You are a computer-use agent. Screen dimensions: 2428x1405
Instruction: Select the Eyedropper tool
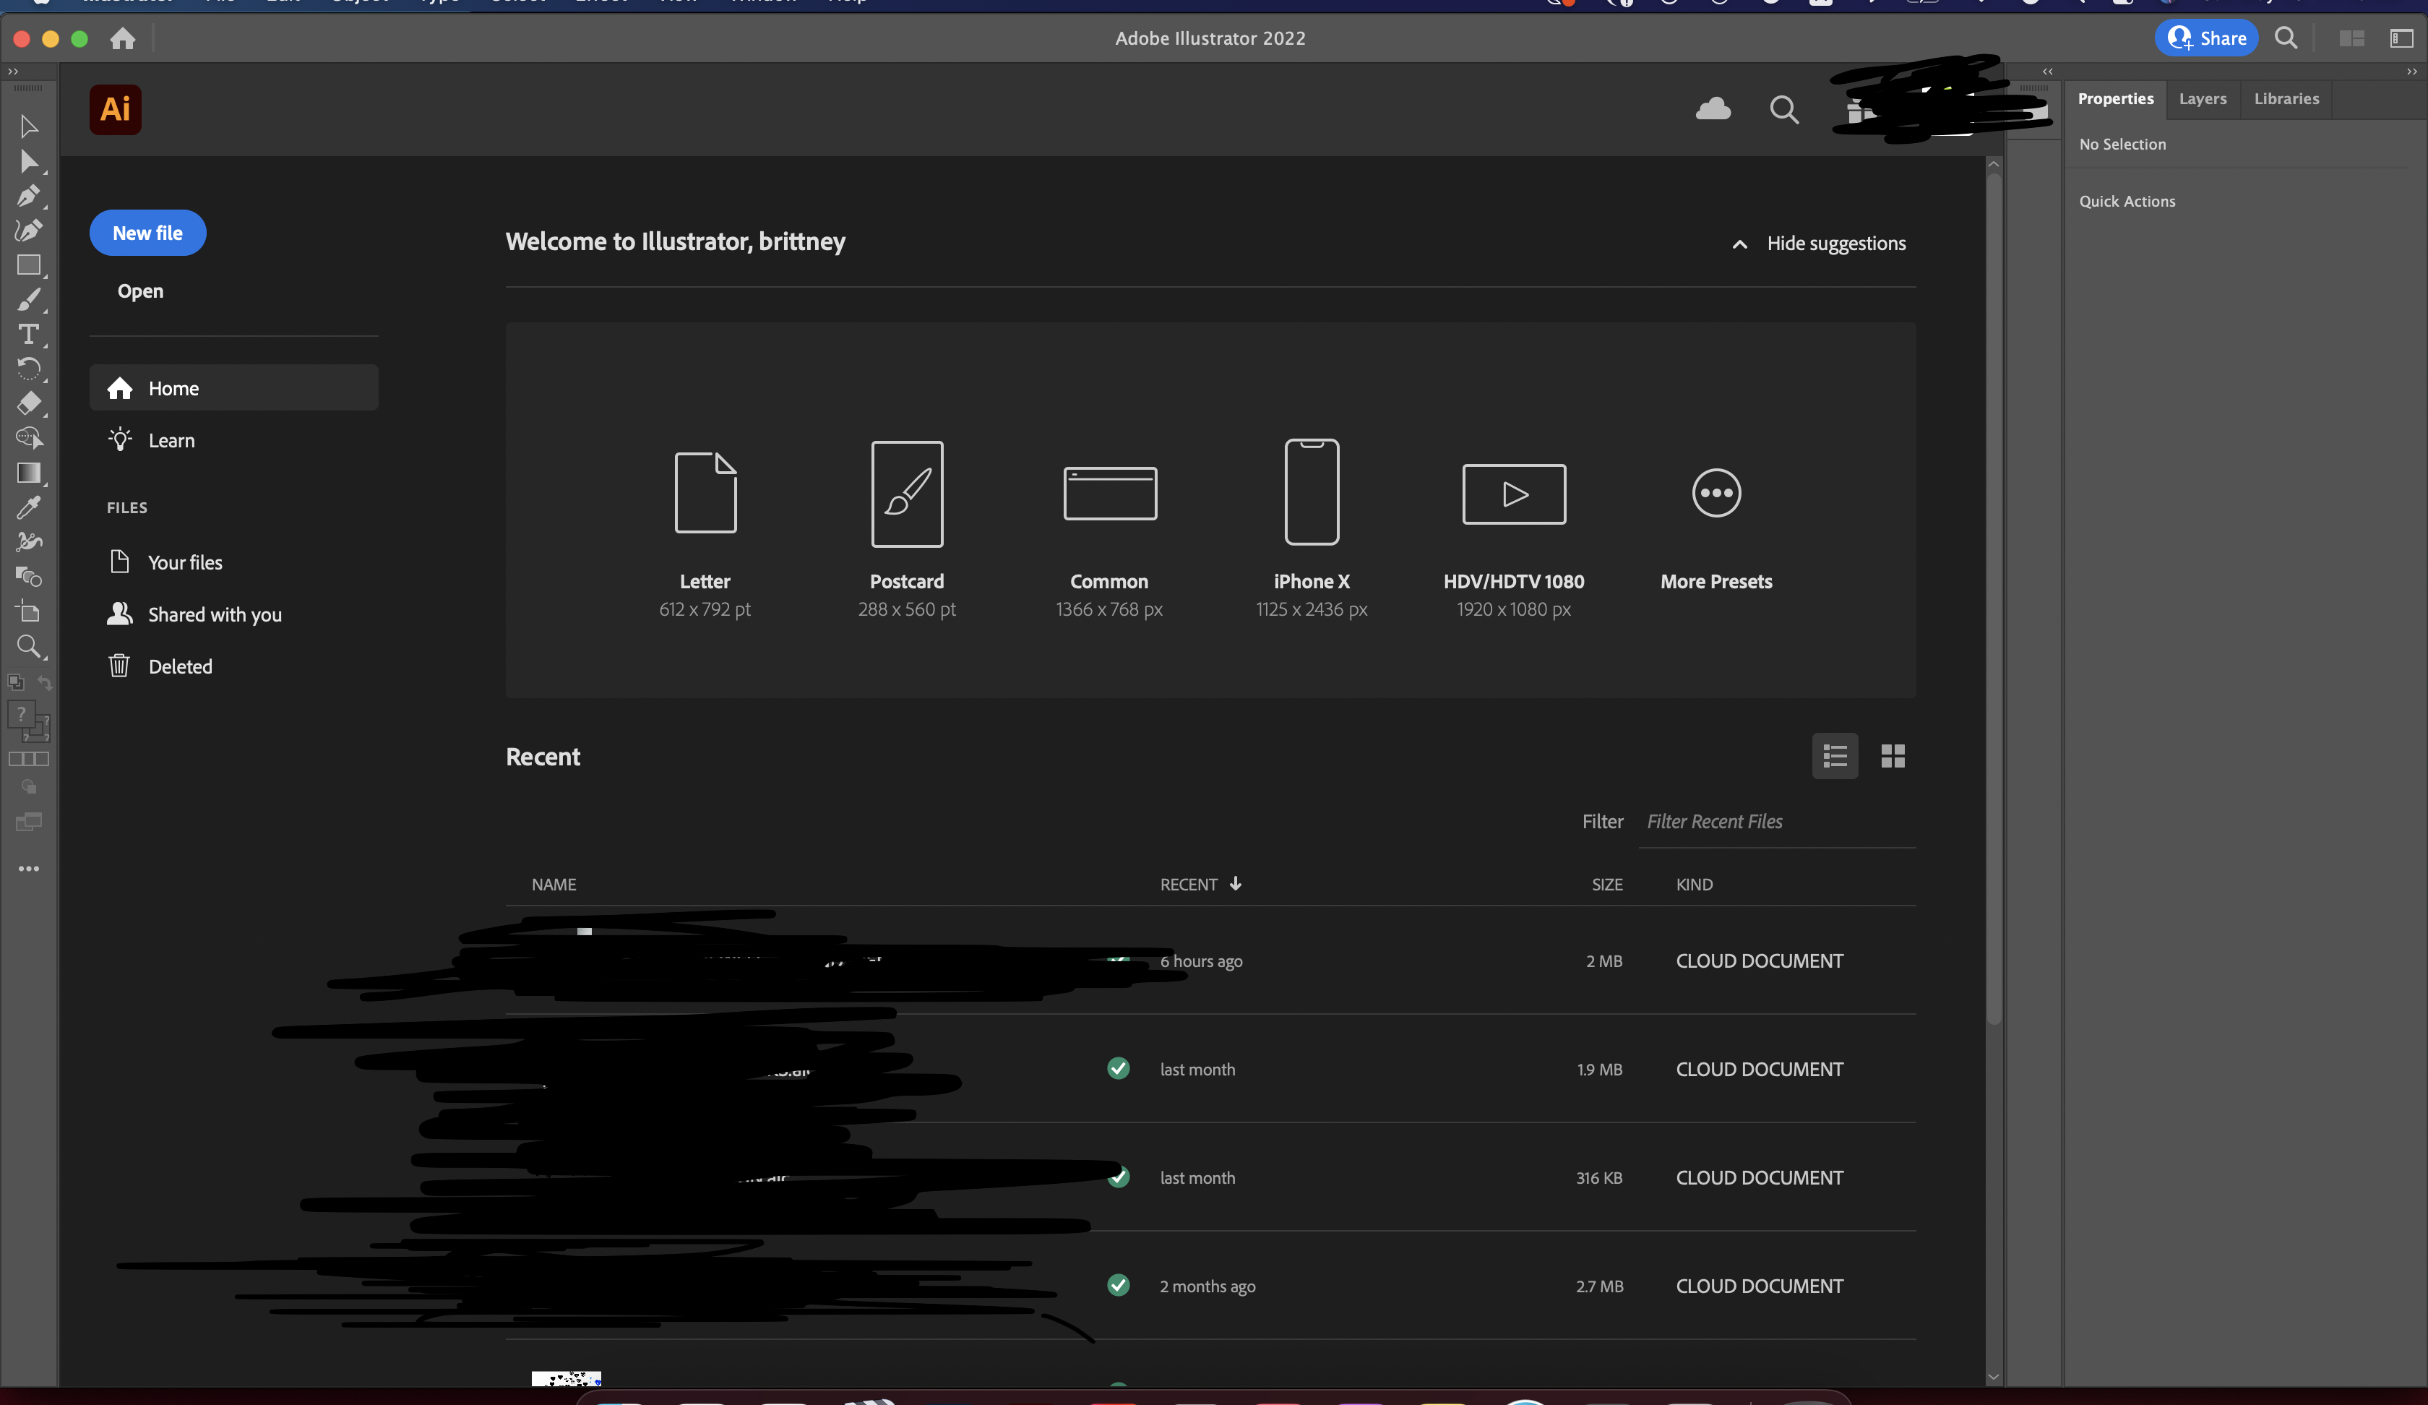click(29, 507)
